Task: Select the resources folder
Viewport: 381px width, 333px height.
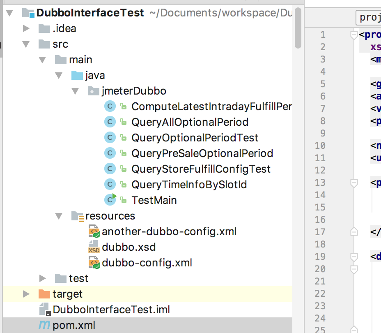Action: [x=110, y=216]
